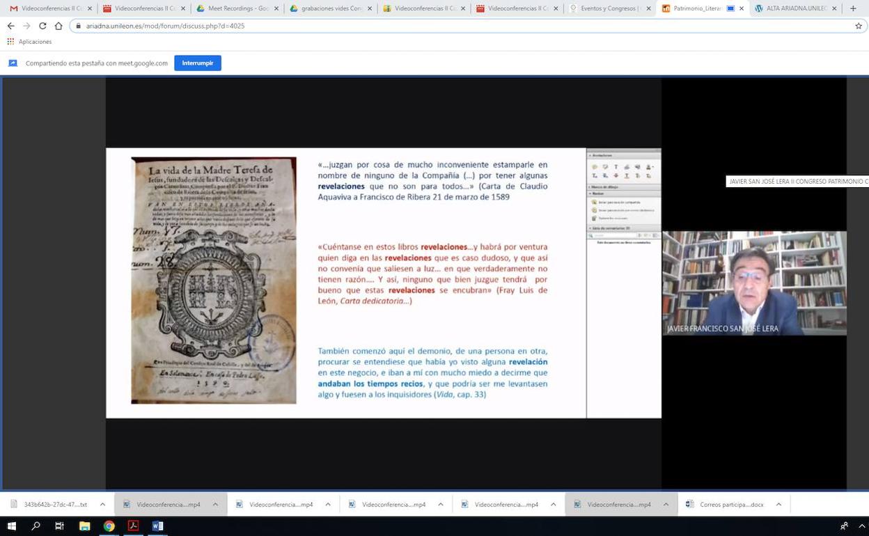
Task: Click the Fray Luis de León quote paragraph
Action: 432,274
